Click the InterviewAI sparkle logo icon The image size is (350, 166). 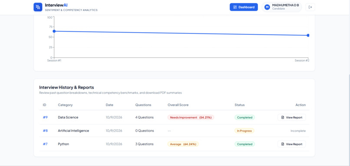(38, 7)
